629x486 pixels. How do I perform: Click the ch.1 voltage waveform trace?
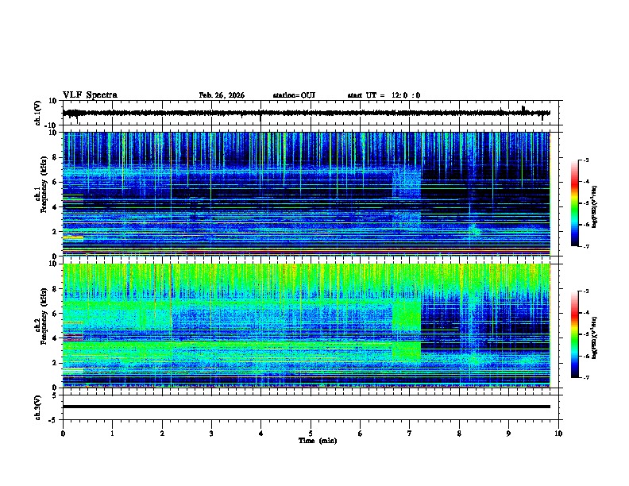tap(306, 113)
